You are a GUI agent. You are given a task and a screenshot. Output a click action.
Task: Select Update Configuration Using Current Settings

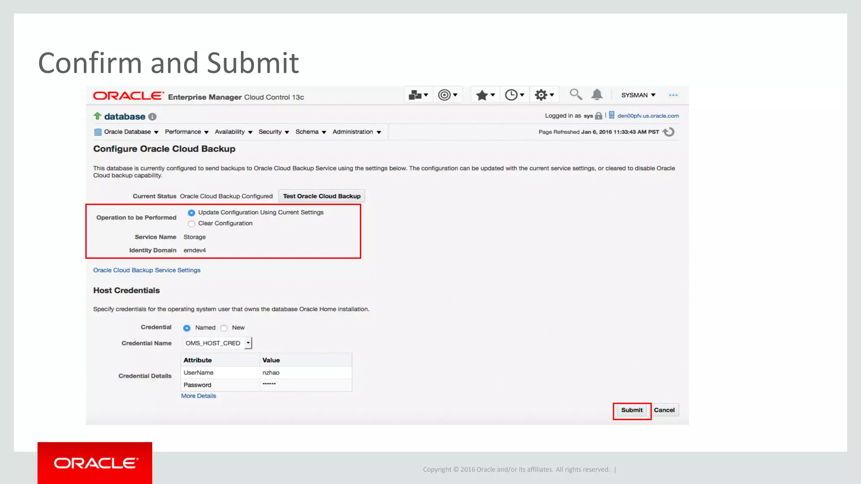click(x=191, y=213)
